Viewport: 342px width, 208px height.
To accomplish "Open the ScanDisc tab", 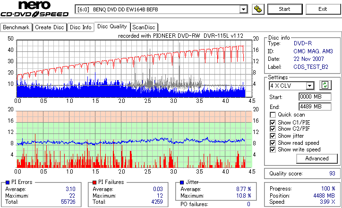I will (x=144, y=27).
